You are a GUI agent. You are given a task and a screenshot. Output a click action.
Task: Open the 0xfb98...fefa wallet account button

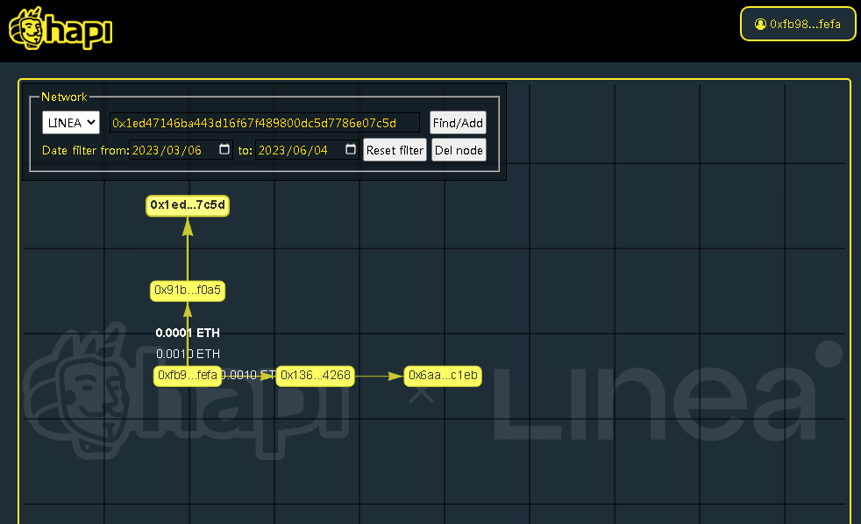click(798, 25)
